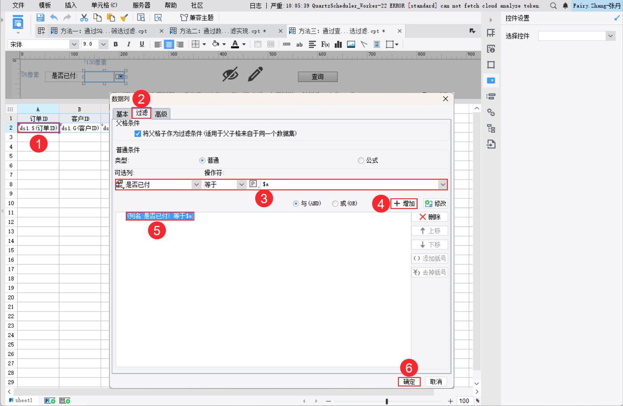The image size is (623, 406).
Task: Toggle Bold formatting
Action: point(116,44)
